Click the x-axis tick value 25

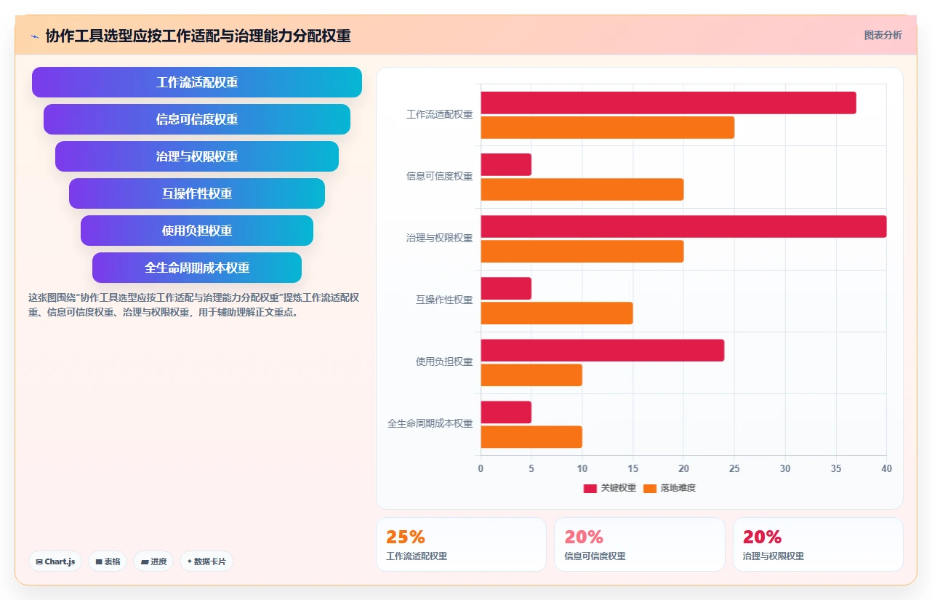tap(734, 468)
